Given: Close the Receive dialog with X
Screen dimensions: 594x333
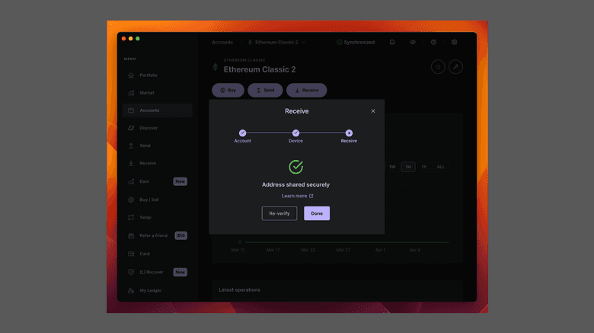Looking at the screenshot, I should click(x=373, y=111).
